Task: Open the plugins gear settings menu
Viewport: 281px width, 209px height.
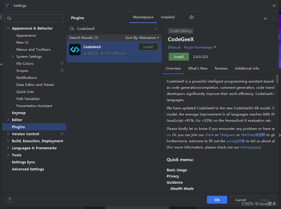Action: (191, 17)
